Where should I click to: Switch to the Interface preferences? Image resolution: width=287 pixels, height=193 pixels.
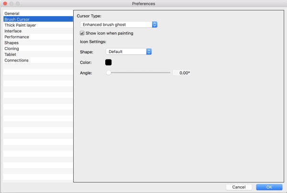[x=13, y=31]
